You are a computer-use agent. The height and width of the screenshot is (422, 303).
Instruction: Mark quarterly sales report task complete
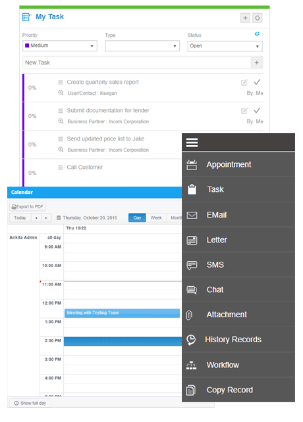click(x=257, y=82)
